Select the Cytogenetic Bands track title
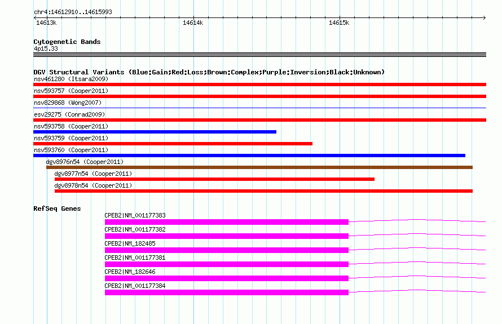Viewport: 502px width, 324px height. [x=67, y=42]
